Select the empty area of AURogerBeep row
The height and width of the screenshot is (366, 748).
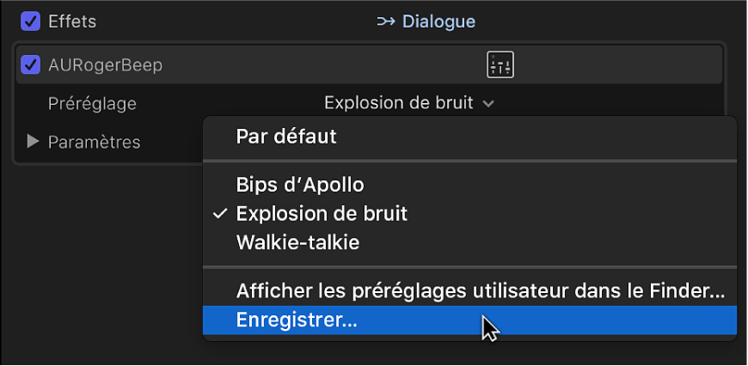pyautogui.click(x=327, y=64)
